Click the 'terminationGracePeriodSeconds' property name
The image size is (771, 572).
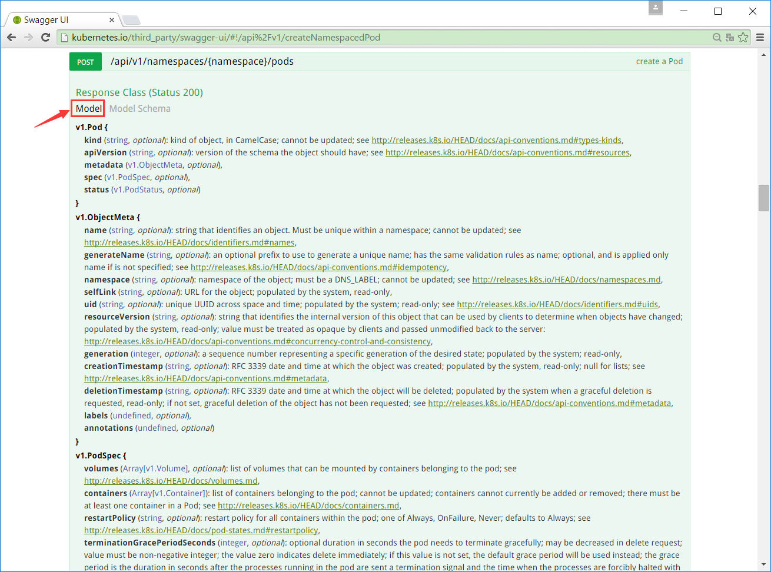pyautogui.click(x=150, y=543)
